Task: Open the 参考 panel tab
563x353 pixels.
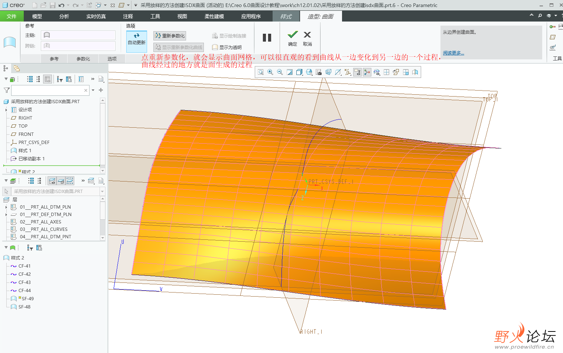Action: [x=54, y=59]
